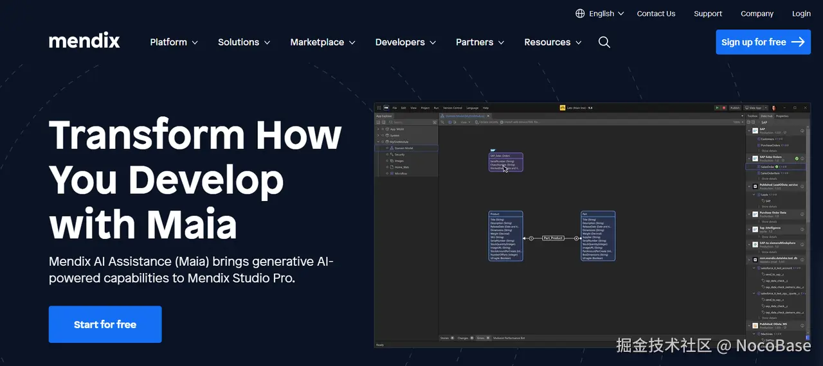Screen dimensions: 823x366
Task: Open the Company link
Action: point(757,13)
